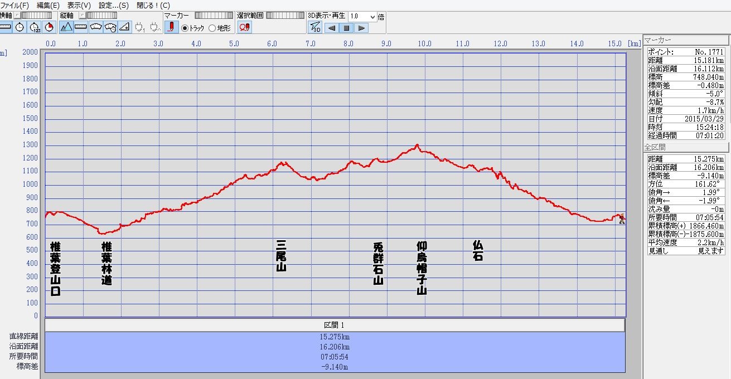731x379 pixels.
Task: Select the 地形 radio button
Action: [x=212, y=28]
